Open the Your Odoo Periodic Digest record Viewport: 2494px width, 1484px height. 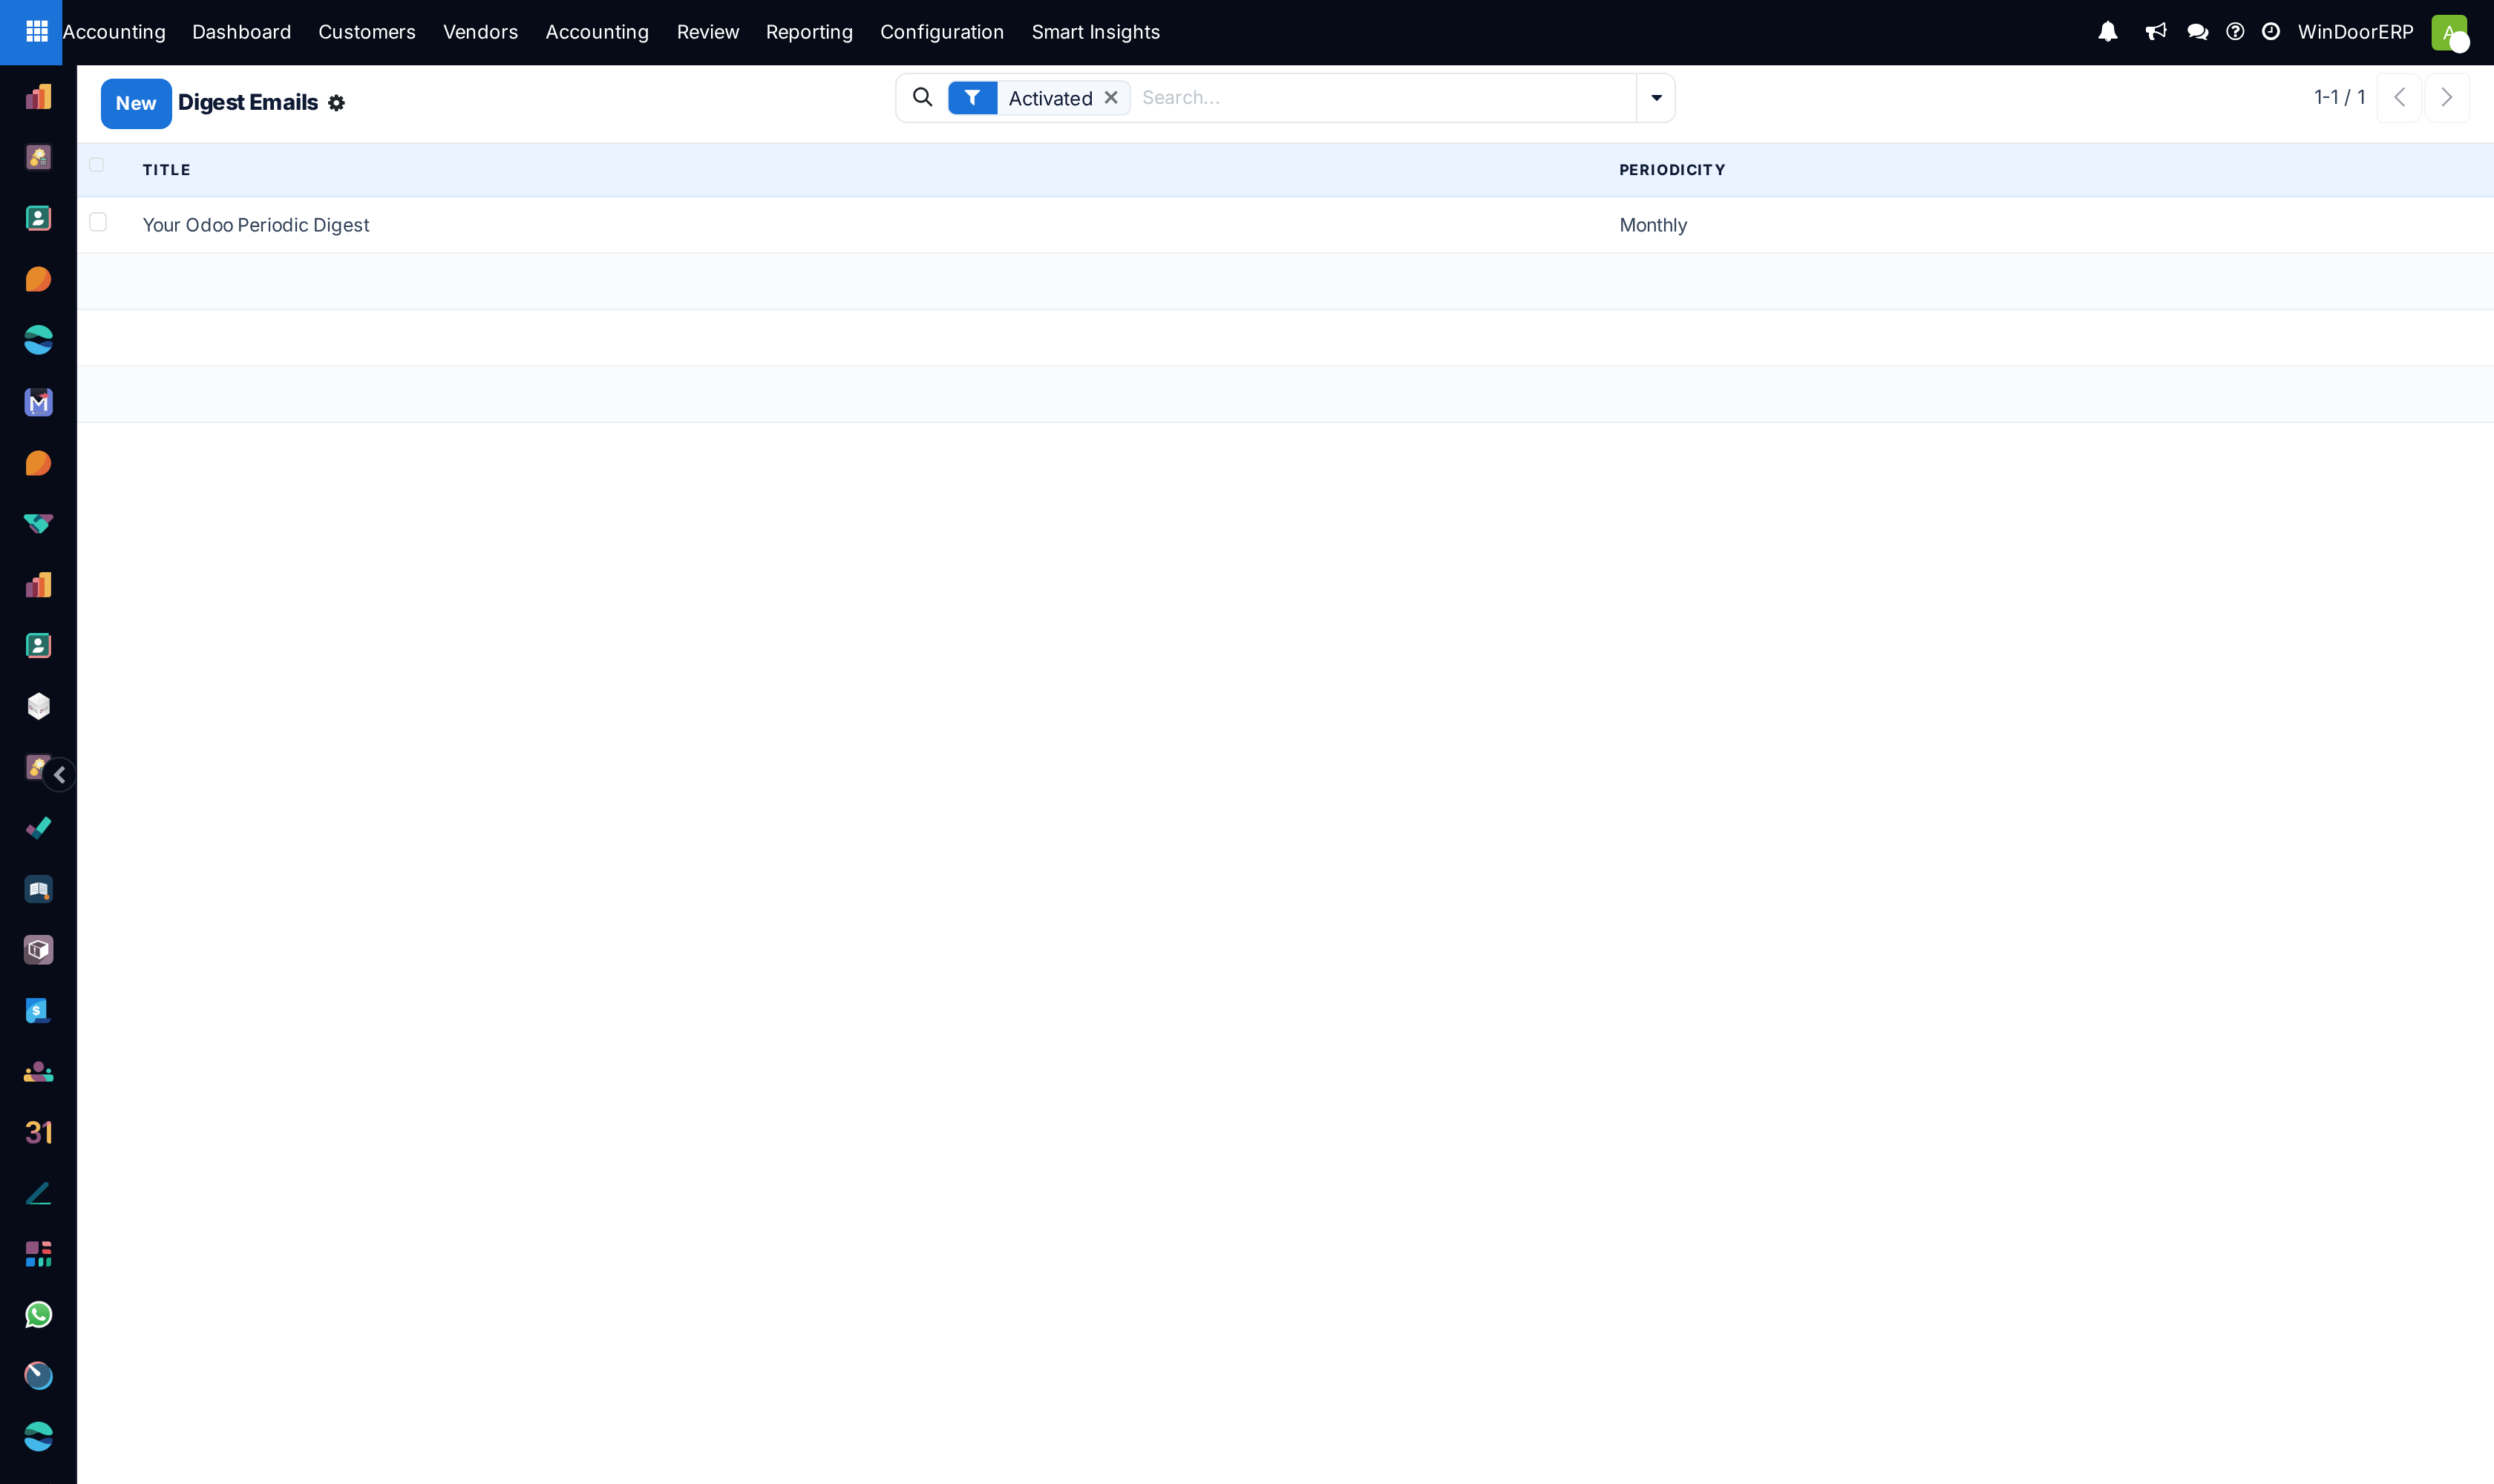click(255, 225)
